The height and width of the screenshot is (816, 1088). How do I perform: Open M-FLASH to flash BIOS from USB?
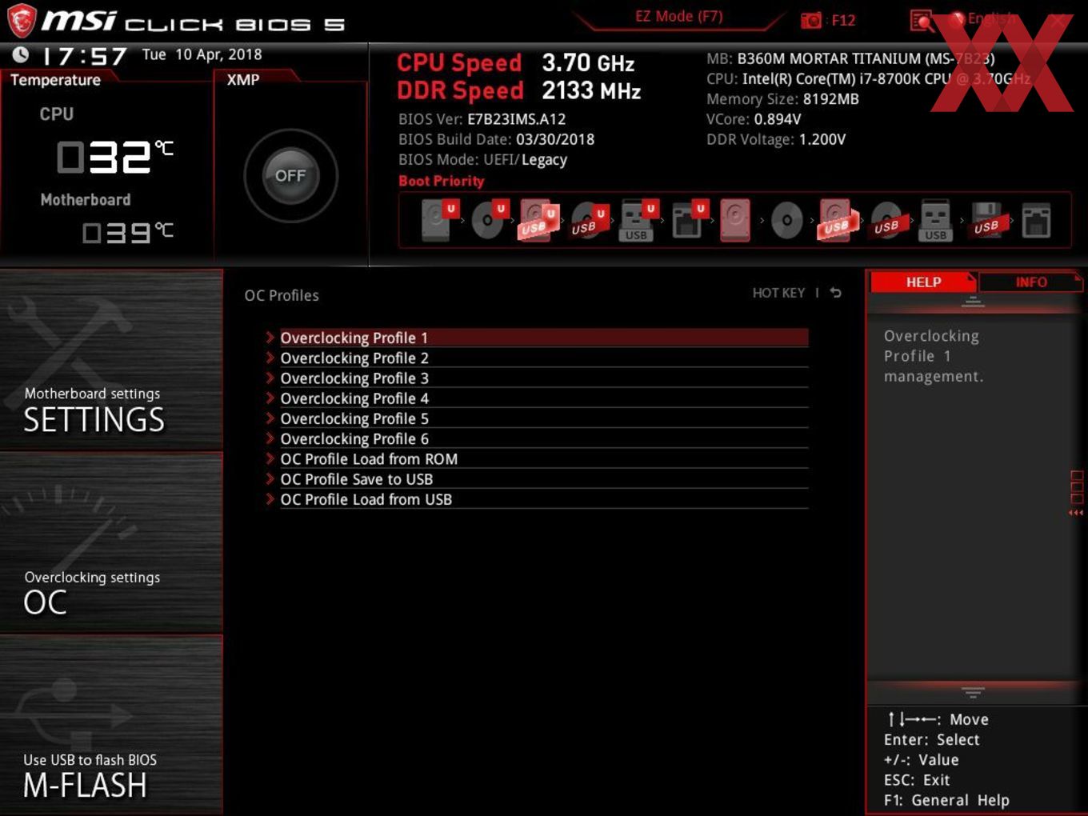click(111, 725)
